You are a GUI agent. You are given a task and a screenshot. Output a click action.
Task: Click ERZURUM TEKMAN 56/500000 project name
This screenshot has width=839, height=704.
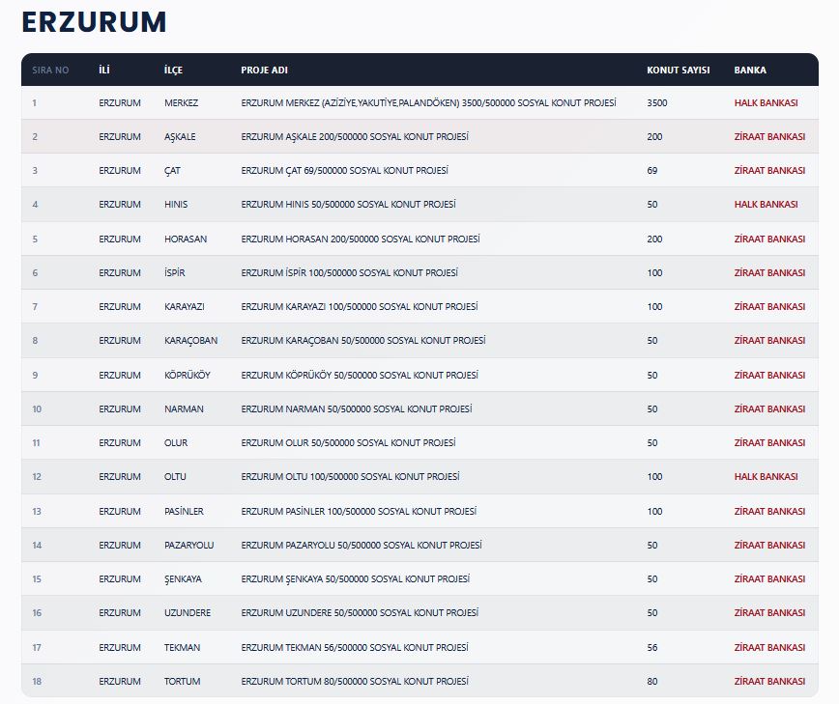354,647
